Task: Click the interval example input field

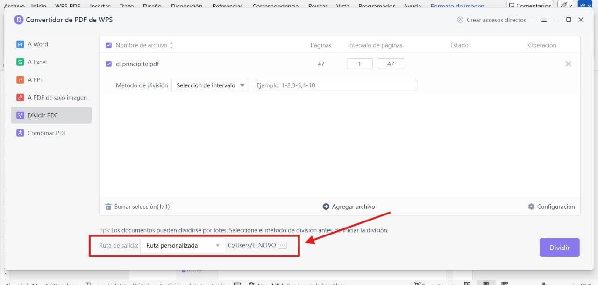Action: (x=336, y=85)
